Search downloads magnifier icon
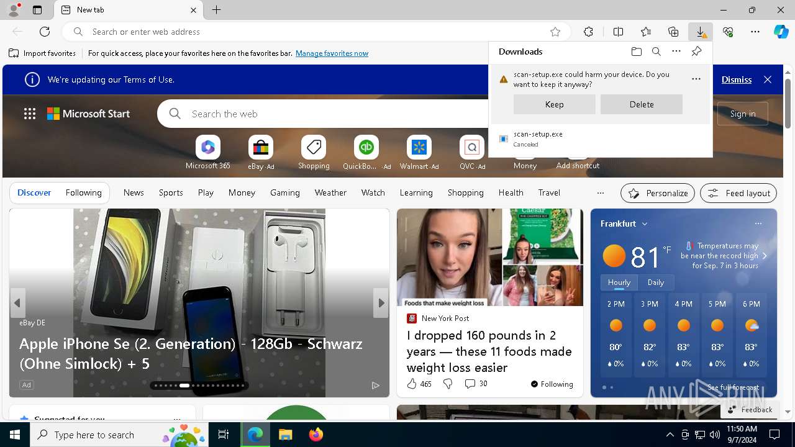Viewport: 795px width, 447px height. tap(656, 52)
